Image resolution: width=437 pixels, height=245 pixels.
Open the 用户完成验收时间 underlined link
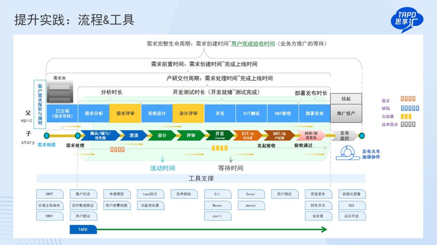coord(253,44)
